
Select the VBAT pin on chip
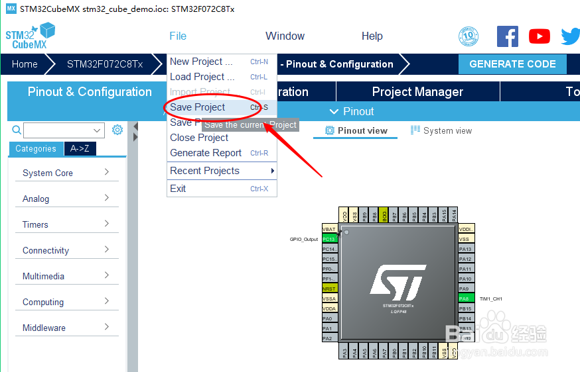330,229
